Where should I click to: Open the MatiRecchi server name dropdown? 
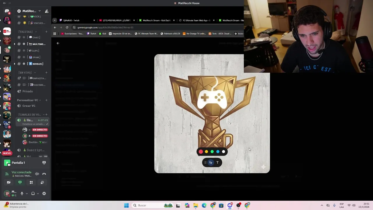(x=29, y=11)
